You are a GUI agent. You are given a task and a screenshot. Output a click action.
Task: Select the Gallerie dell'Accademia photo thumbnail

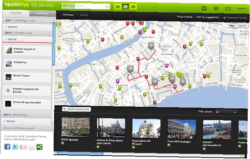point(217,130)
